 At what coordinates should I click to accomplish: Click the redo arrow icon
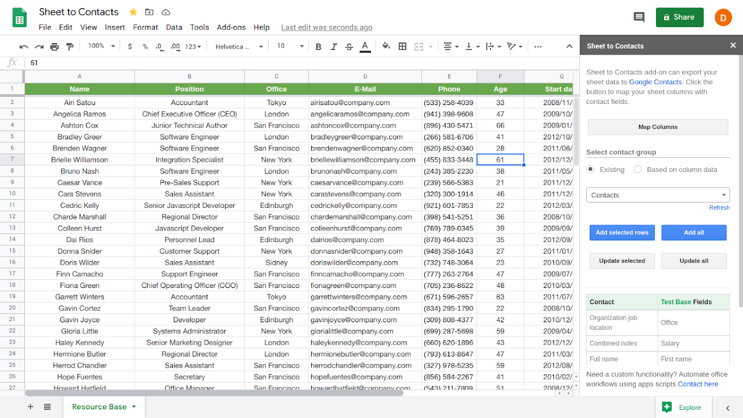click(x=39, y=46)
